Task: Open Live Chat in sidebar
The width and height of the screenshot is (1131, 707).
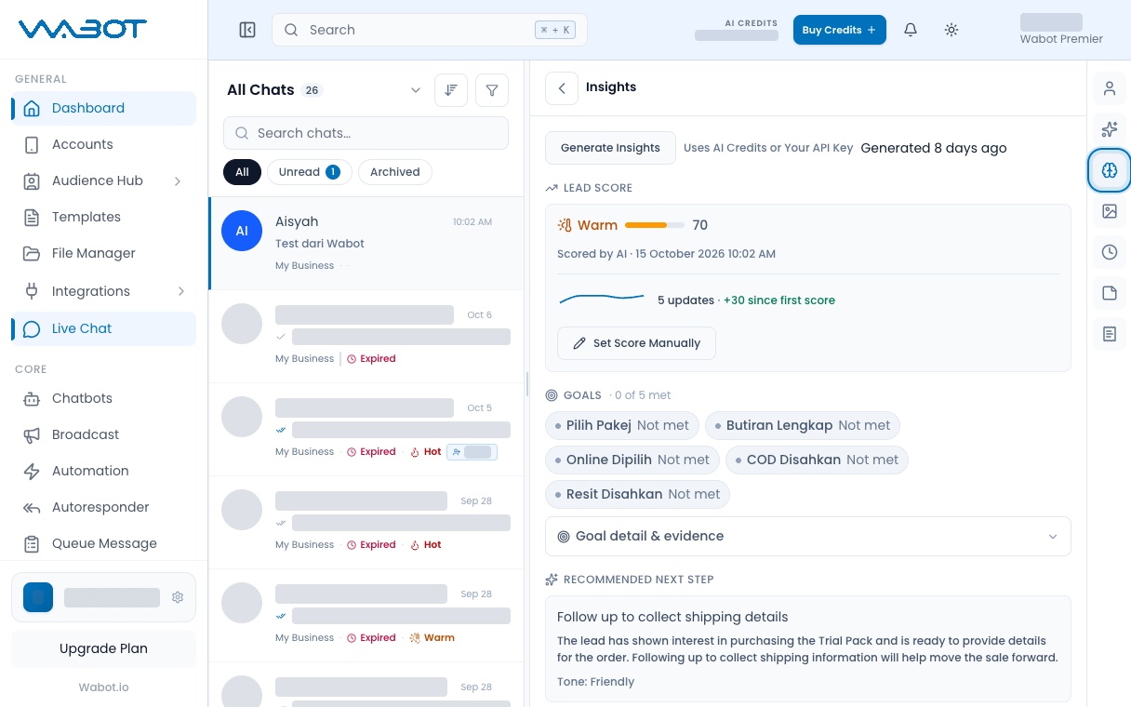Action: [104, 328]
